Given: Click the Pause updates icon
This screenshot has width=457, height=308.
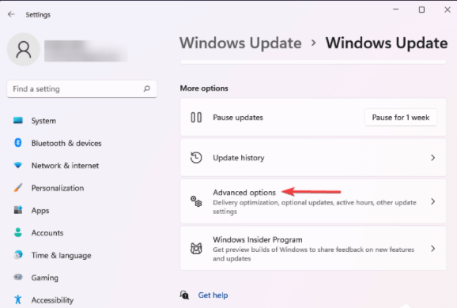Looking at the screenshot, I should click(x=196, y=118).
